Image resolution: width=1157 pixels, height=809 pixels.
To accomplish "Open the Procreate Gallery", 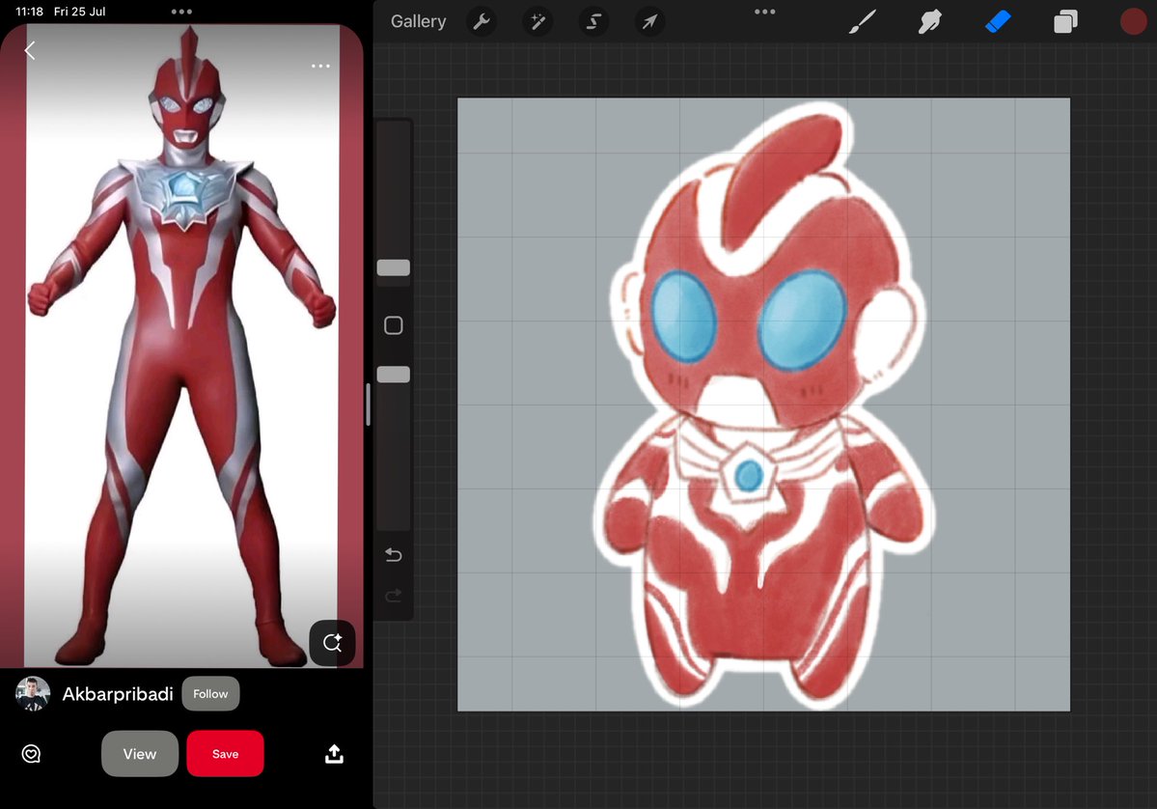I will pos(418,21).
